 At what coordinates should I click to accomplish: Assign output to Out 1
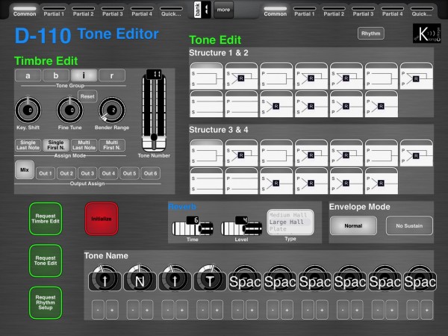[x=46, y=173]
